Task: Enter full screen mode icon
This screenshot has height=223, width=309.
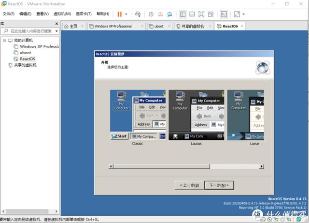Action: pos(201,14)
